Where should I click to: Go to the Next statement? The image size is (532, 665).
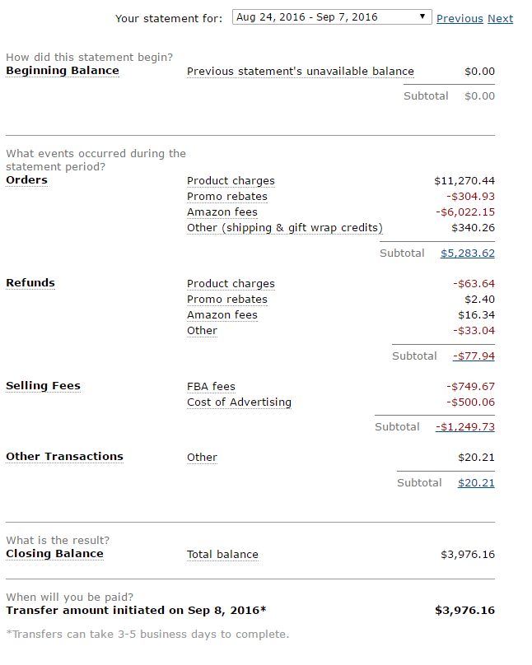pos(500,18)
